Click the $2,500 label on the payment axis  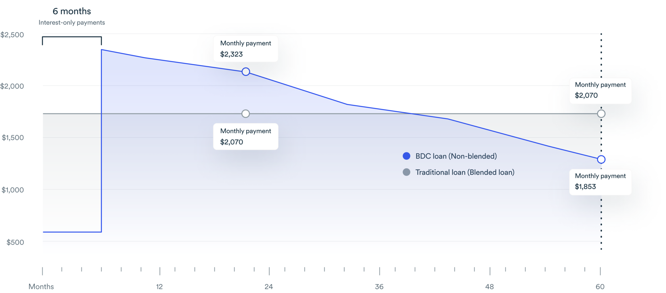12,35
